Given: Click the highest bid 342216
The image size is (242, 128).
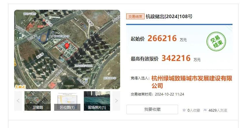Looking at the screenshot, I should click(x=176, y=58).
